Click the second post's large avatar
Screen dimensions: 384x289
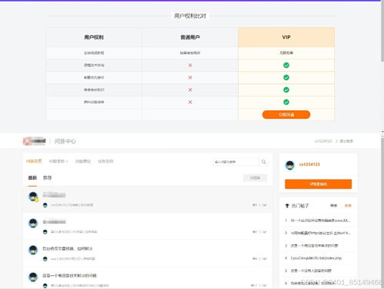pos(33,223)
